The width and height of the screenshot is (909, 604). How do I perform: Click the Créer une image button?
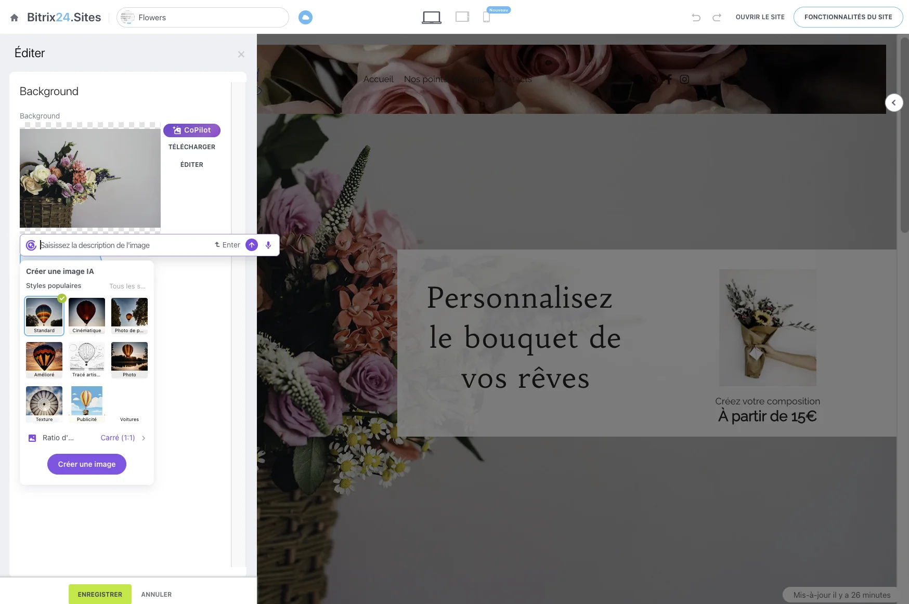coord(87,464)
